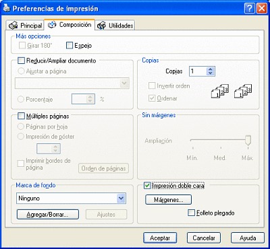The width and height of the screenshot is (270, 249).
Task: Tick the Múltiples páginas checkbox
Action: tap(21, 116)
